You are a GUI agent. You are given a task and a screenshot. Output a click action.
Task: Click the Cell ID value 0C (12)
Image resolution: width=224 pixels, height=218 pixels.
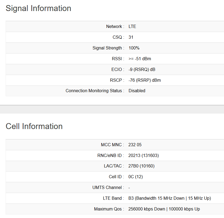[136, 177]
